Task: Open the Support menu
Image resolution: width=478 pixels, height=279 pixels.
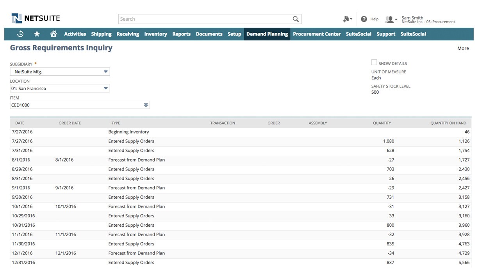Action: [386, 34]
